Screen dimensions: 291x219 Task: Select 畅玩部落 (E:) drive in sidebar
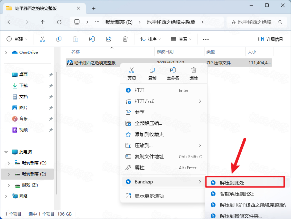(28, 174)
